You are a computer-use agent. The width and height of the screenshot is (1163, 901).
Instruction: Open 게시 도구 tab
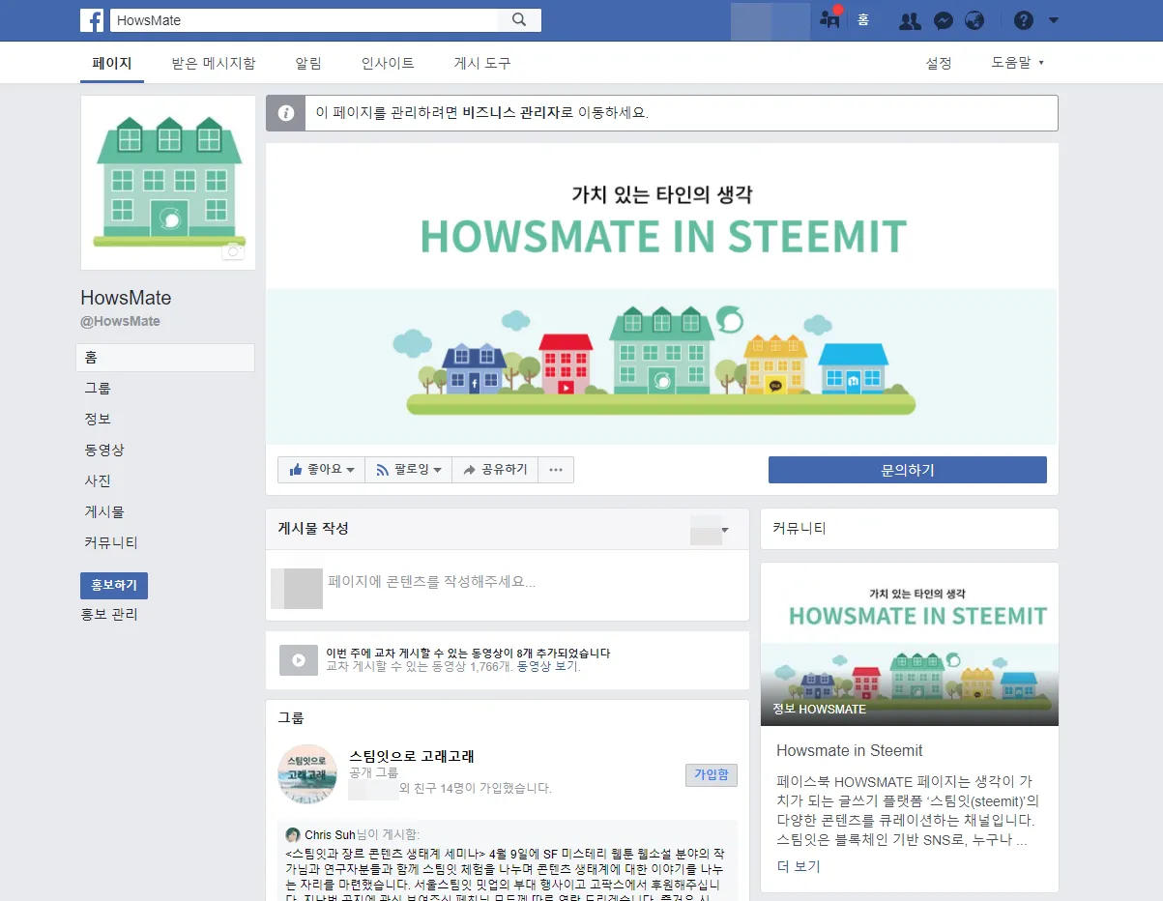482,64
